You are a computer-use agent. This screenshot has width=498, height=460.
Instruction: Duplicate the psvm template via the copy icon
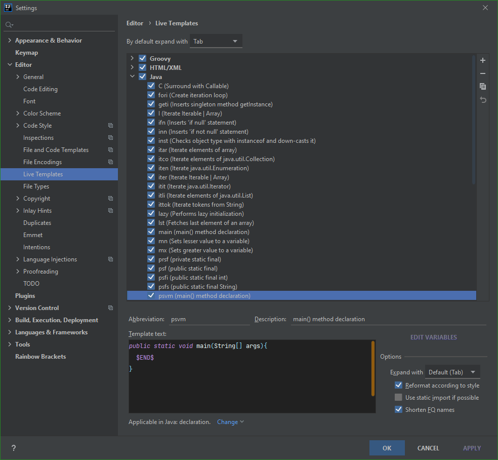[482, 86]
